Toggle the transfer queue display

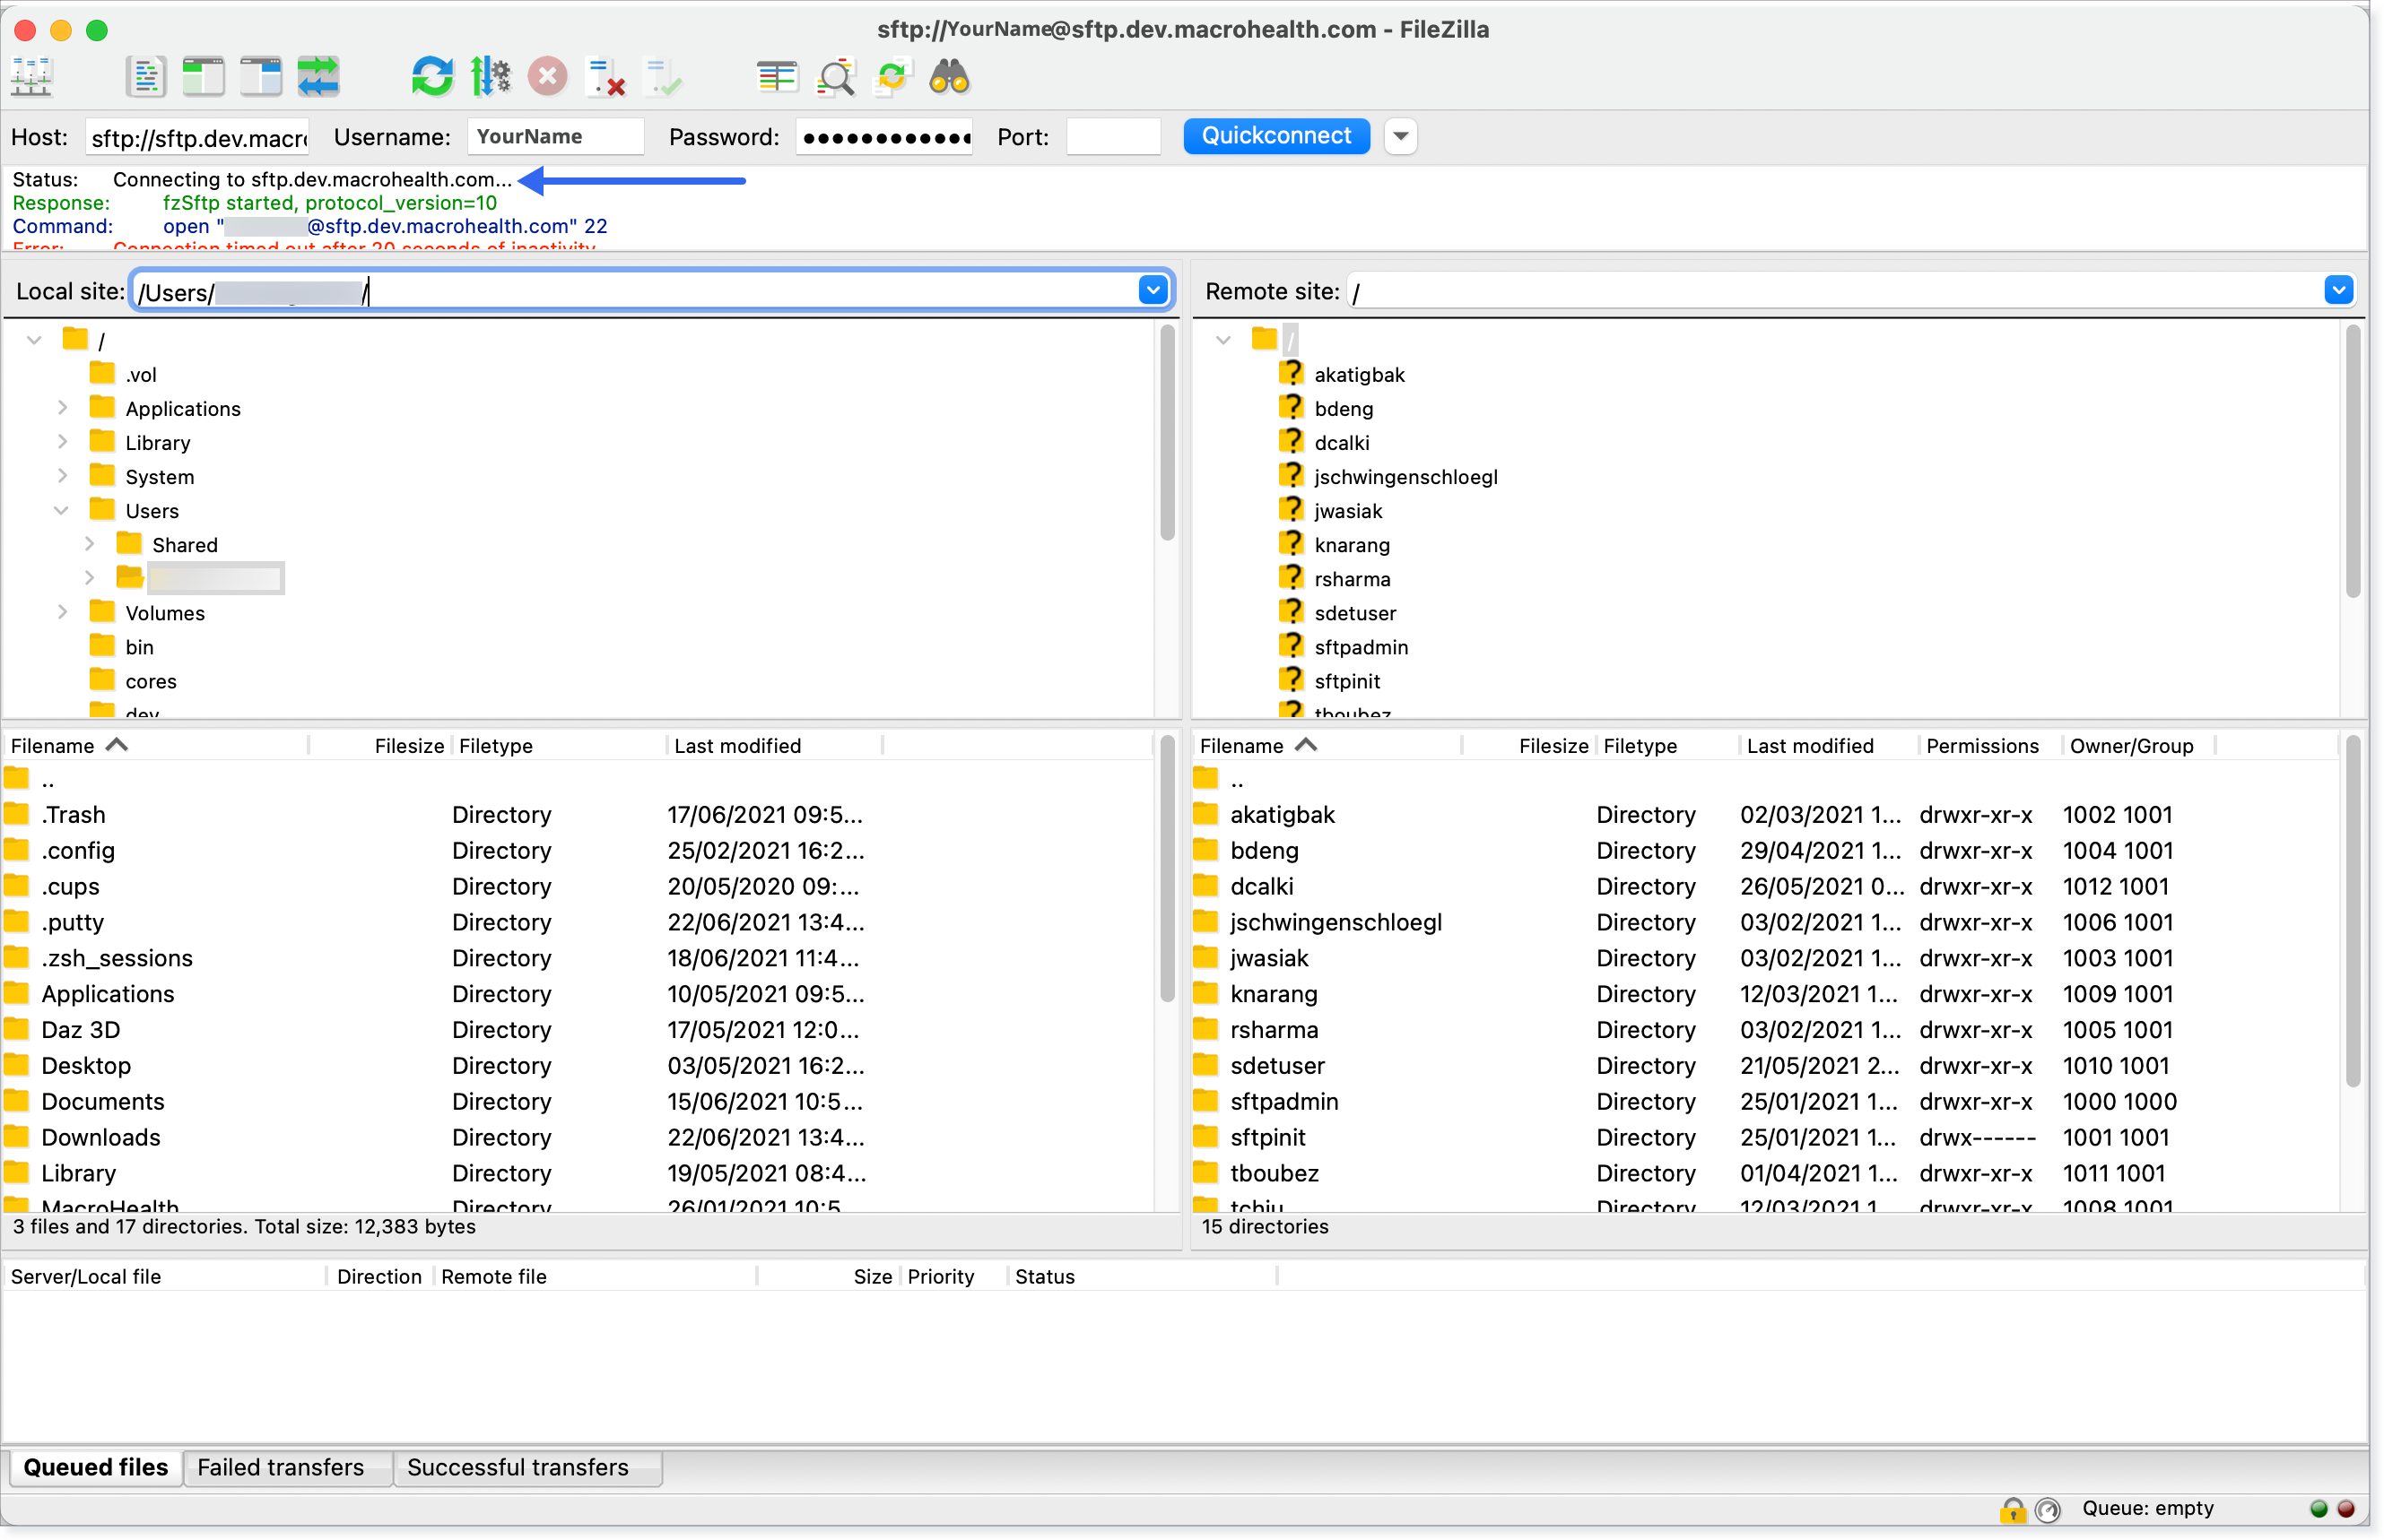tap(318, 77)
